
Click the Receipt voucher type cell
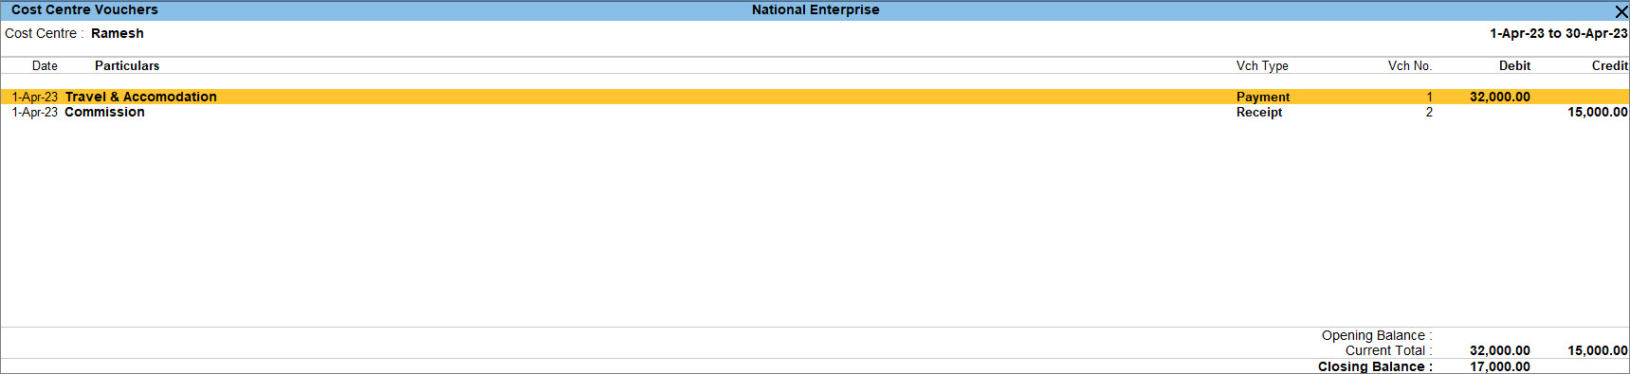coord(1258,112)
